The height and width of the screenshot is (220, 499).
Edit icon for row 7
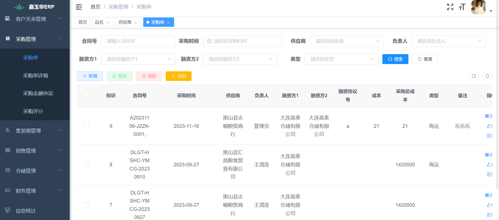pyautogui.click(x=489, y=205)
